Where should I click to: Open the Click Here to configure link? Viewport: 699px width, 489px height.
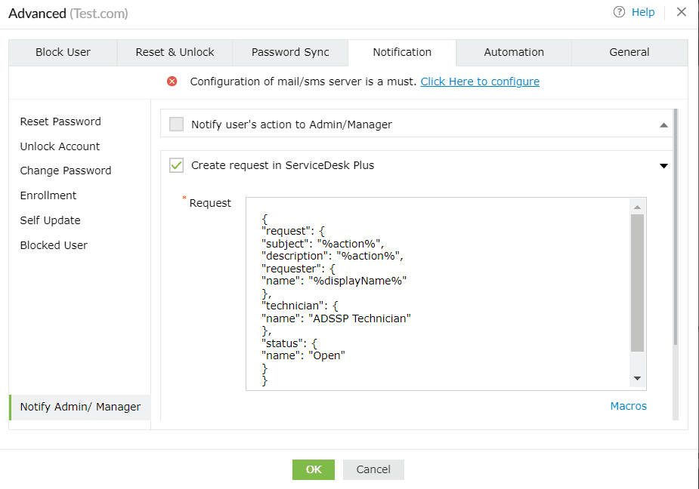point(480,81)
